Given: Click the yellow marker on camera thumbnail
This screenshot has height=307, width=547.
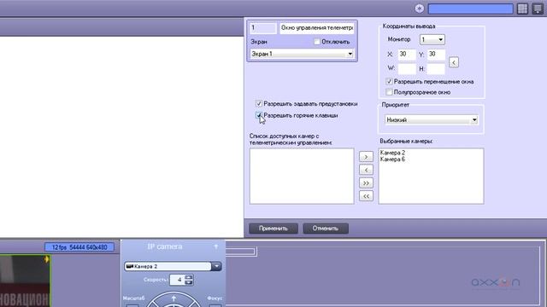Looking at the screenshot, I should (x=46, y=259).
